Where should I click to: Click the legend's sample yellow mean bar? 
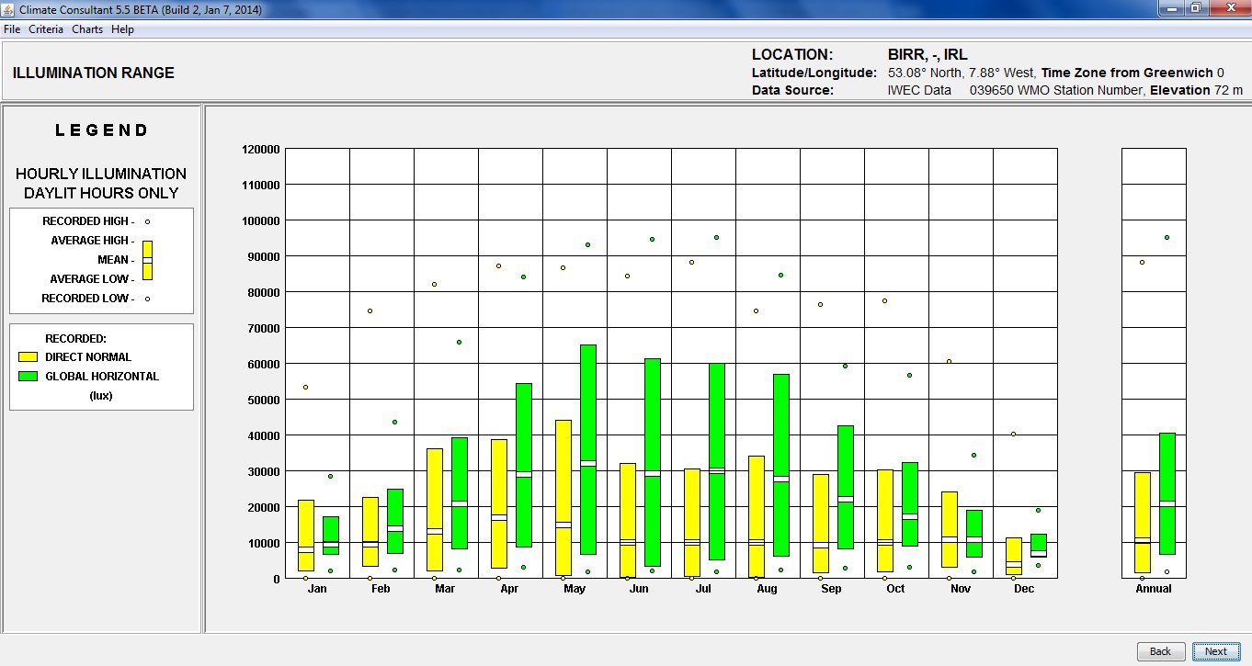click(x=147, y=260)
